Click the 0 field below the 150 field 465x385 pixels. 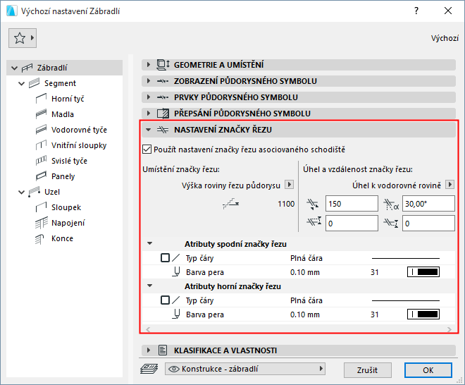pos(352,224)
